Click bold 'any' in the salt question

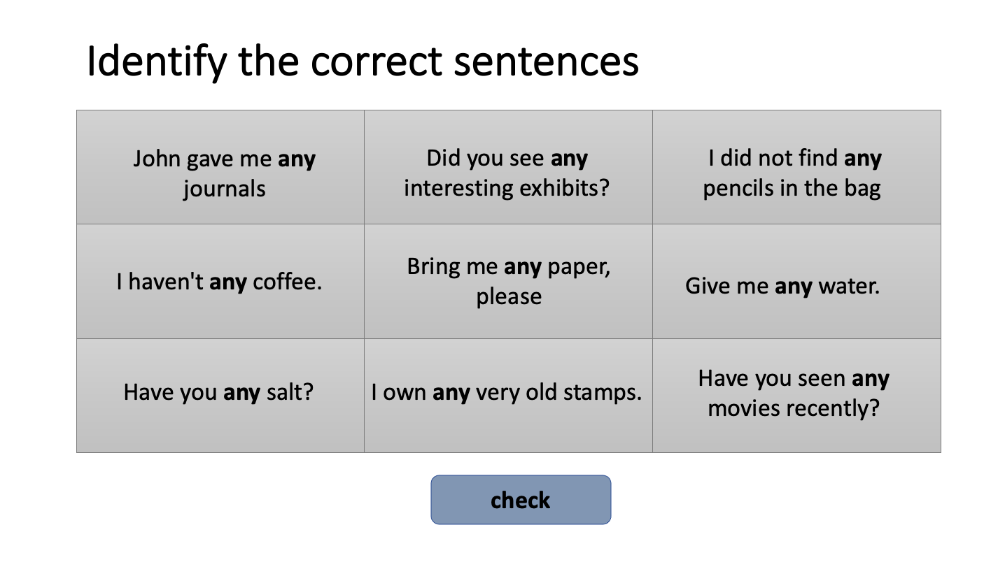click(x=241, y=393)
